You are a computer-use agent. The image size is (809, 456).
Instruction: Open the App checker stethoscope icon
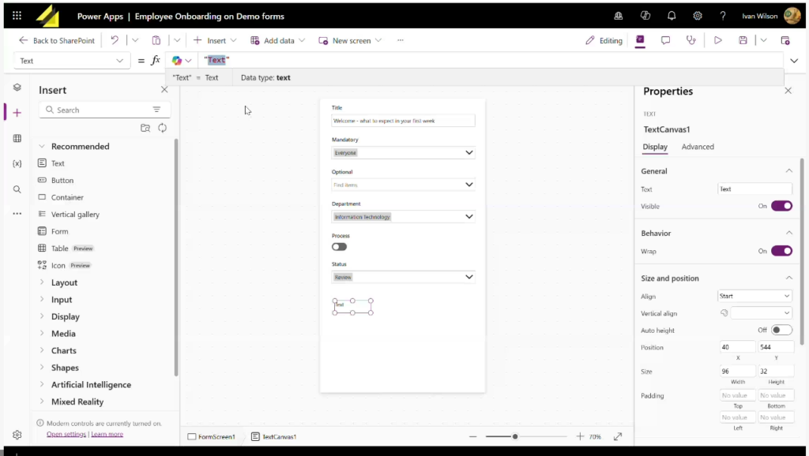click(x=691, y=40)
